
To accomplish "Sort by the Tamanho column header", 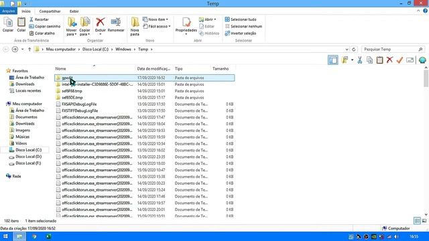I will click(221, 68).
